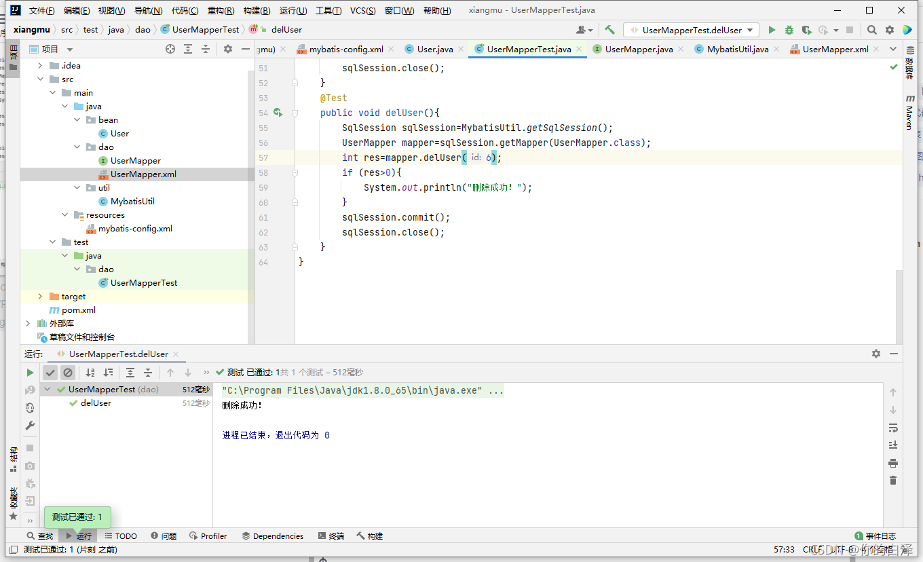Image resolution: width=923 pixels, height=562 pixels.
Task: Collapse the src folder
Action: pyautogui.click(x=40, y=79)
